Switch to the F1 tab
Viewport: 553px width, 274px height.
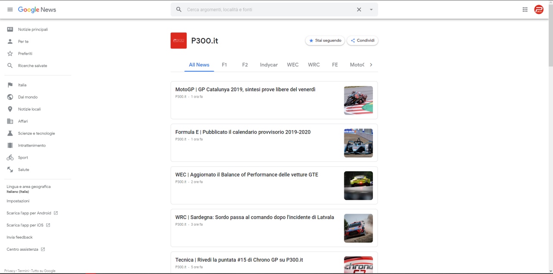click(x=224, y=65)
